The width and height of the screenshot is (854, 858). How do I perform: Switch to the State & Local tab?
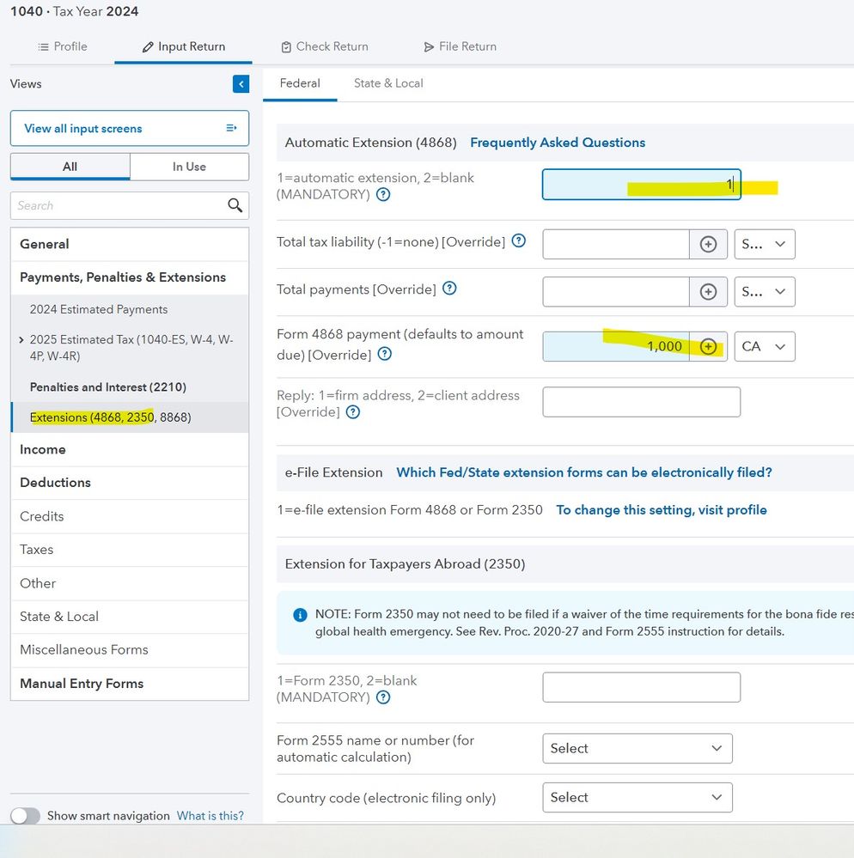pos(388,83)
